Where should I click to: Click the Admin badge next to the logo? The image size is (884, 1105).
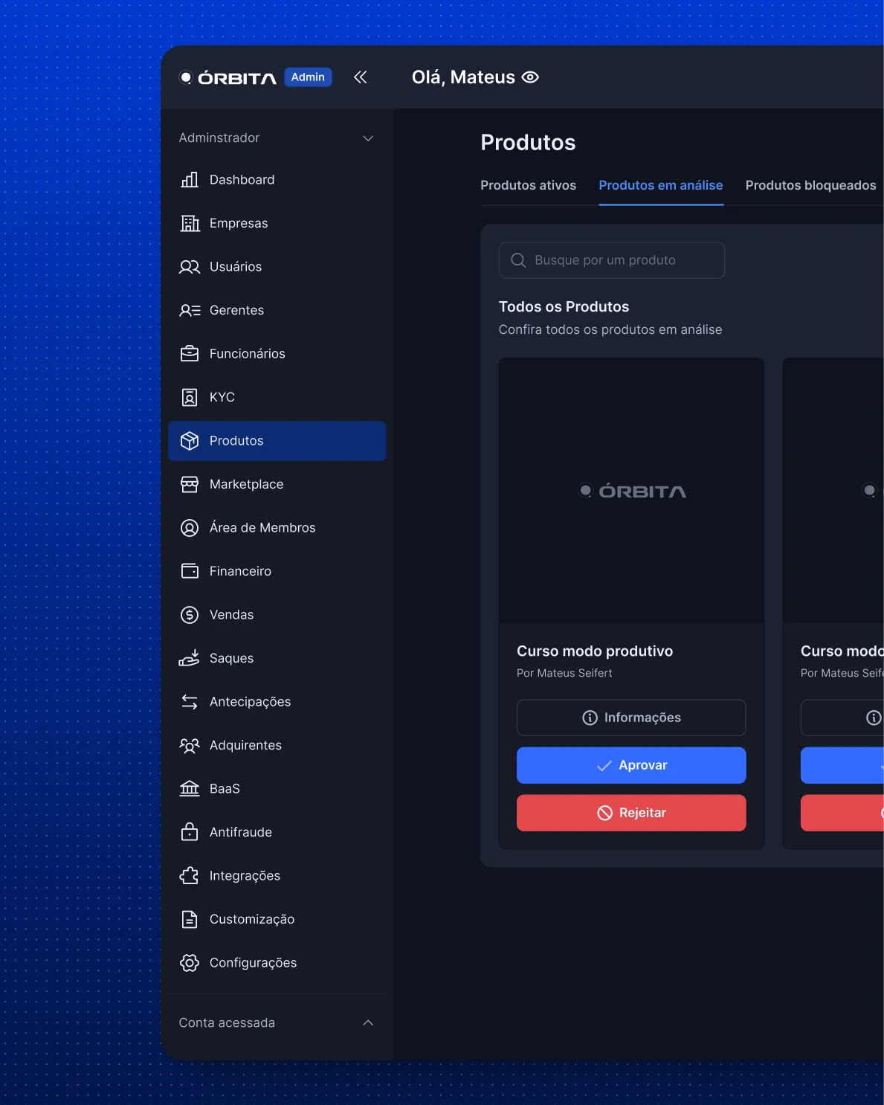[308, 77]
